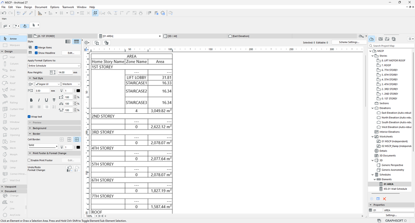Select the Door tool
Screen dimensions: 415x223
[12, 115]
